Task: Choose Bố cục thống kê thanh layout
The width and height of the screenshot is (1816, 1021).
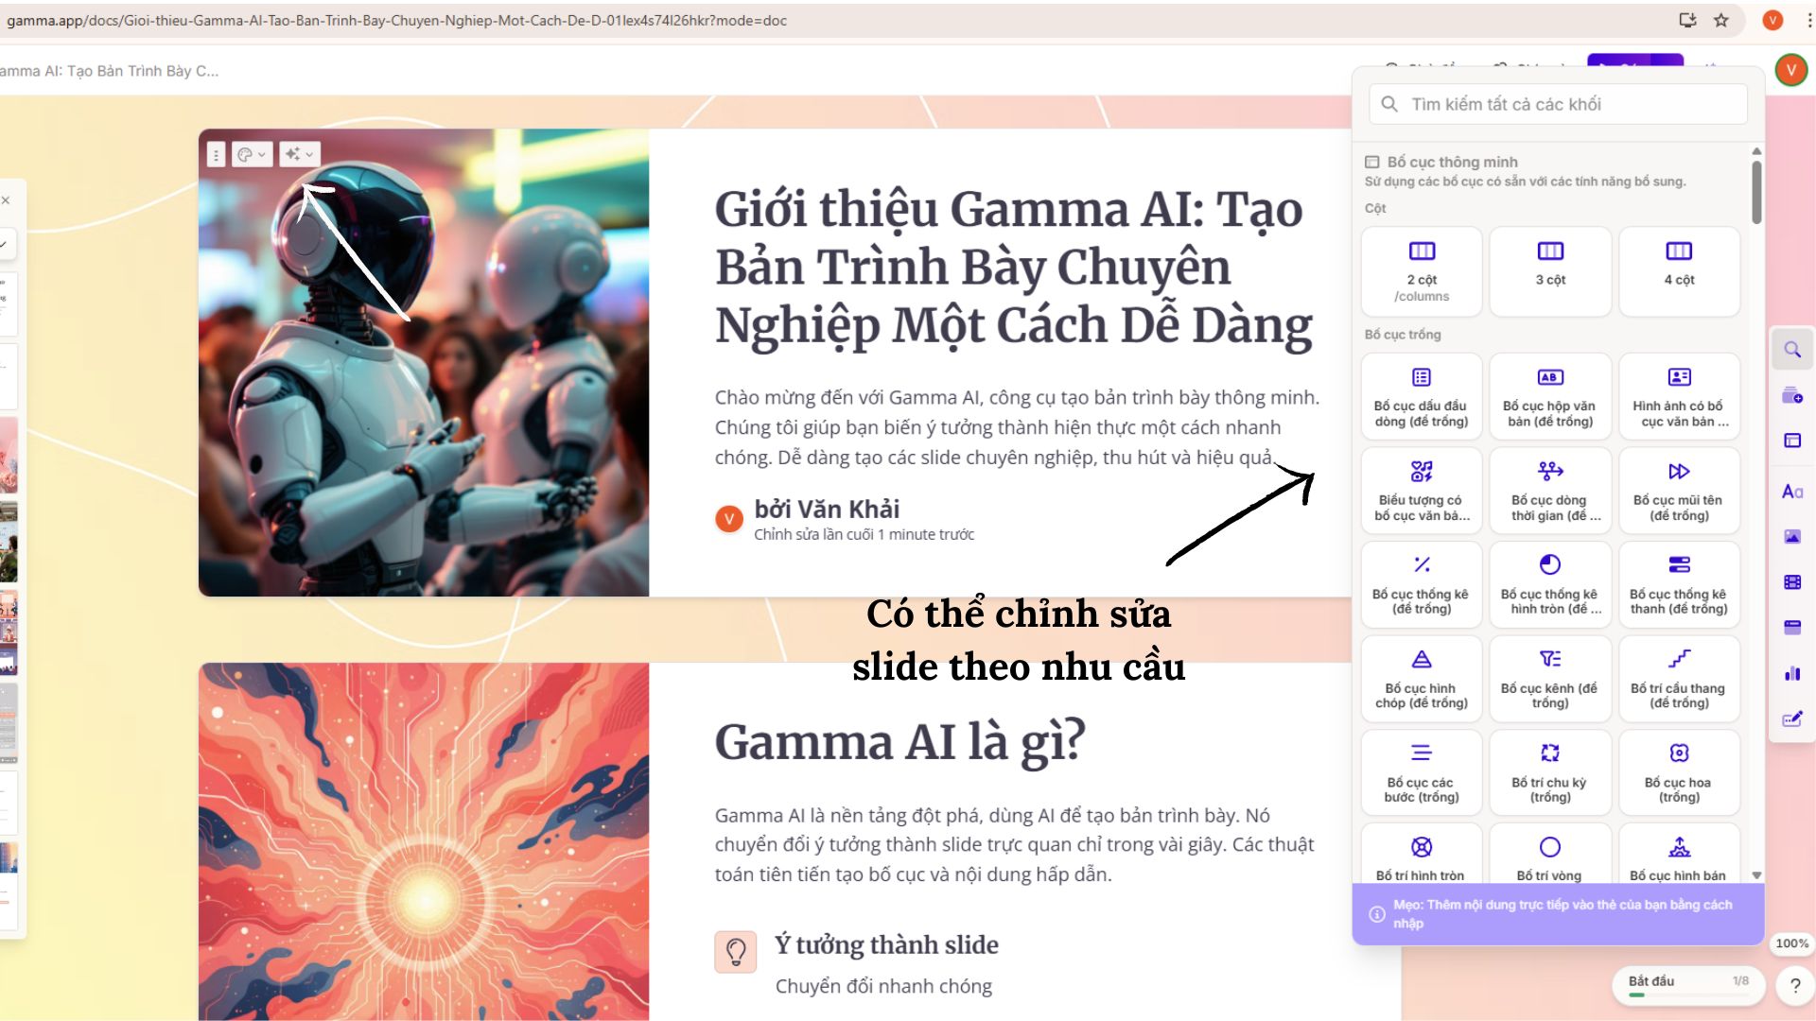Action: click(1679, 584)
